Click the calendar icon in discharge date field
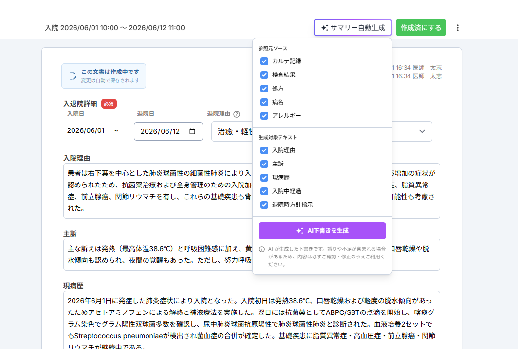518x349 pixels. click(192, 131)
